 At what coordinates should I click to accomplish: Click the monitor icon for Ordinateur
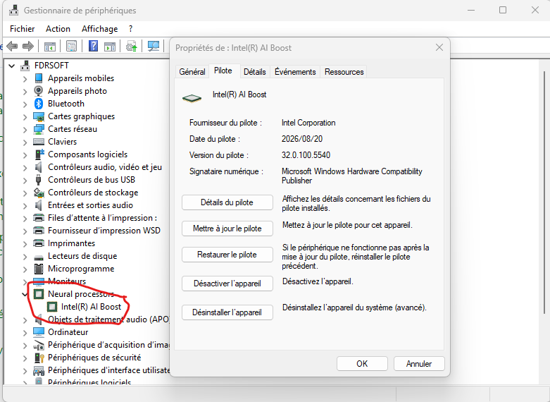coord(39,331)
